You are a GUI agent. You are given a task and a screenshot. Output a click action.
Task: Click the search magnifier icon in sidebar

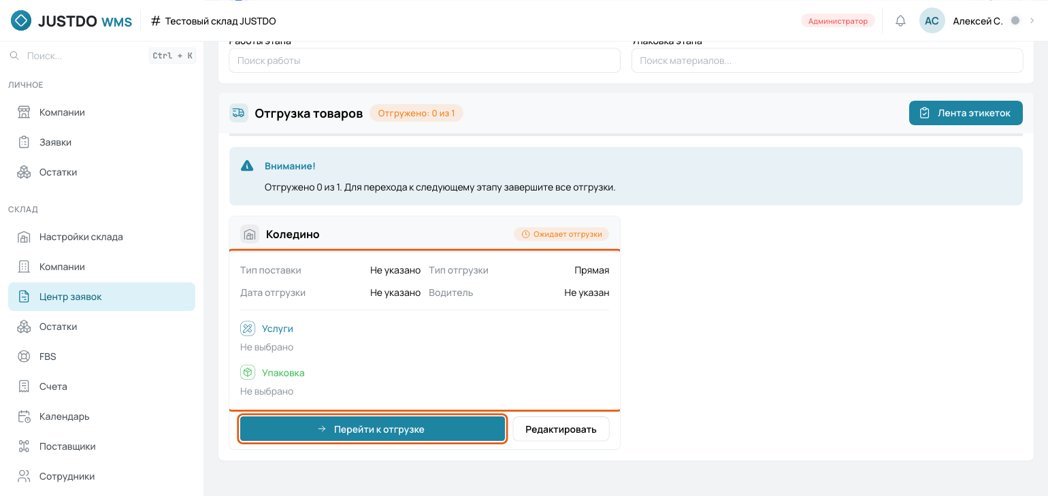tap(14, 56)
